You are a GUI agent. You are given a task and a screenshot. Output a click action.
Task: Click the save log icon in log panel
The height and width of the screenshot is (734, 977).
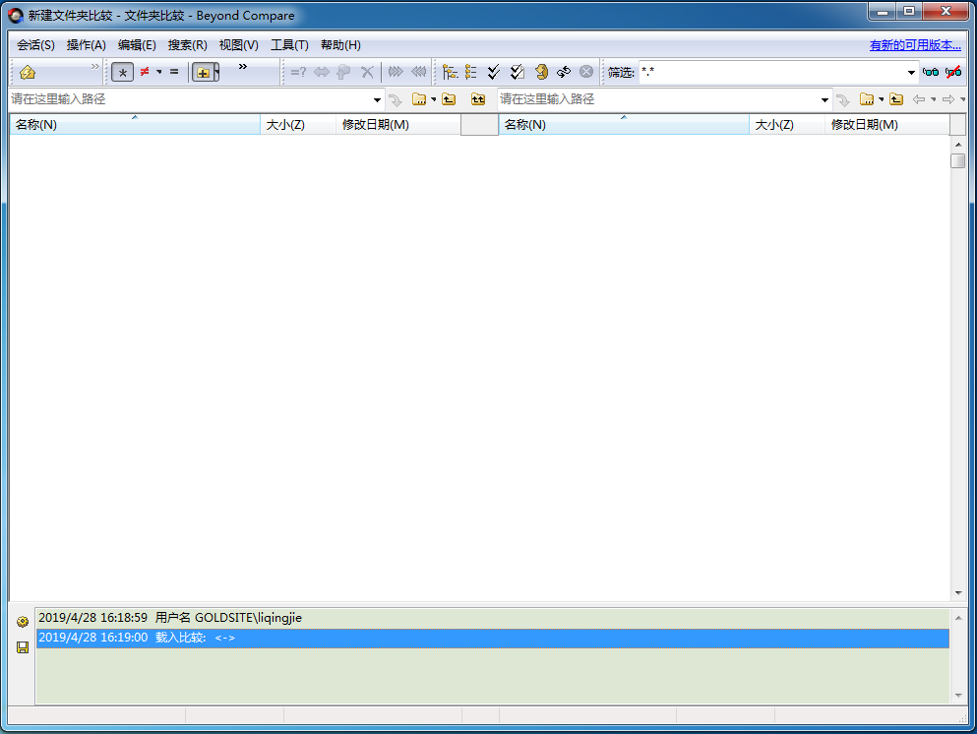point(22,647)
